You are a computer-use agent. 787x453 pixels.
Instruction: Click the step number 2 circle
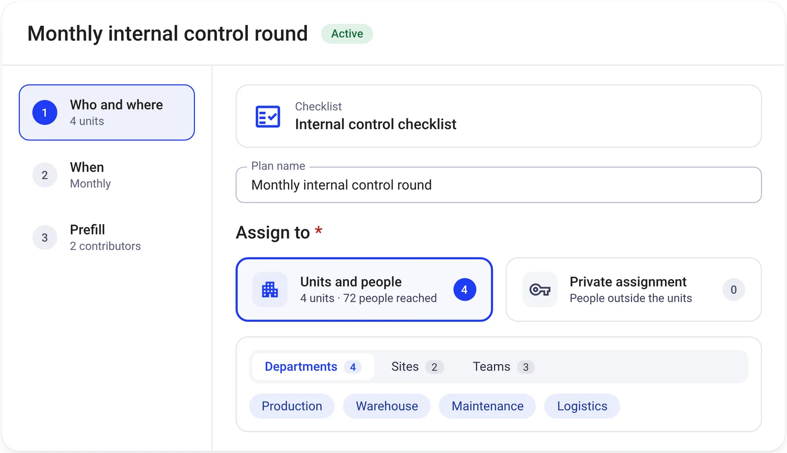click(x=45, y=175)
